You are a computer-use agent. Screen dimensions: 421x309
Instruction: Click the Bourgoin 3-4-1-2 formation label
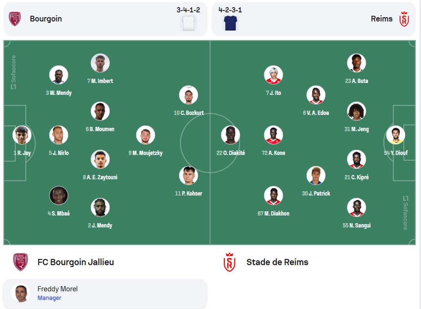coord(188,10)
